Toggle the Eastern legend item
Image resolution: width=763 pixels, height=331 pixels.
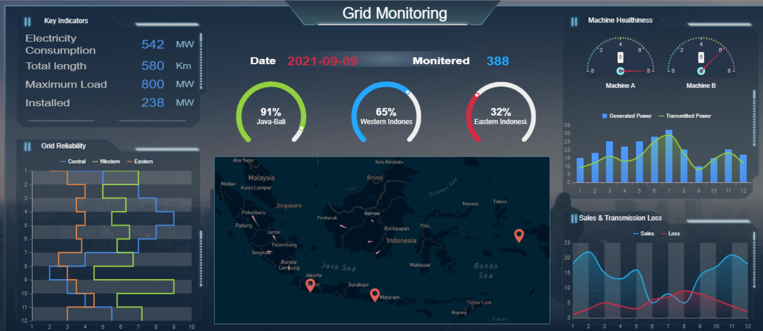pyautogui.click(x=140, y=162)
